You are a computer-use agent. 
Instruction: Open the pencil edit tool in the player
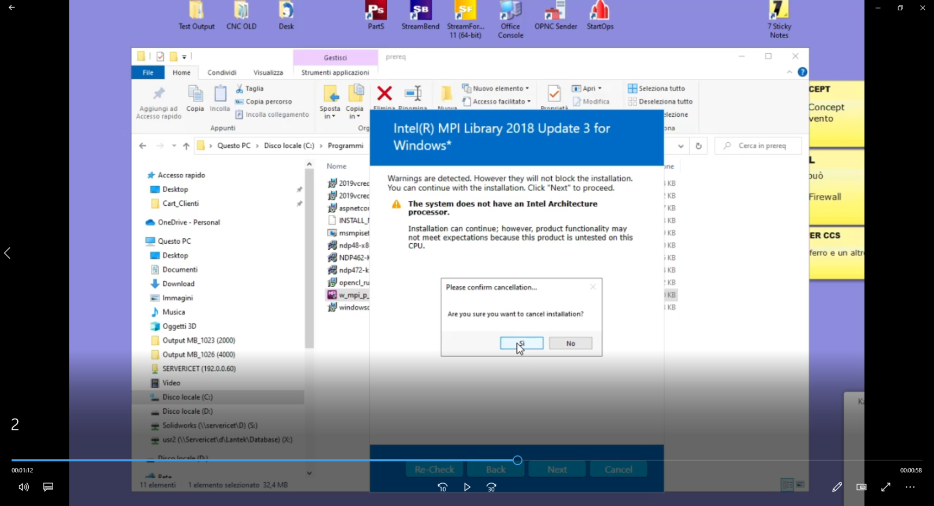click(x=837, y=487)
